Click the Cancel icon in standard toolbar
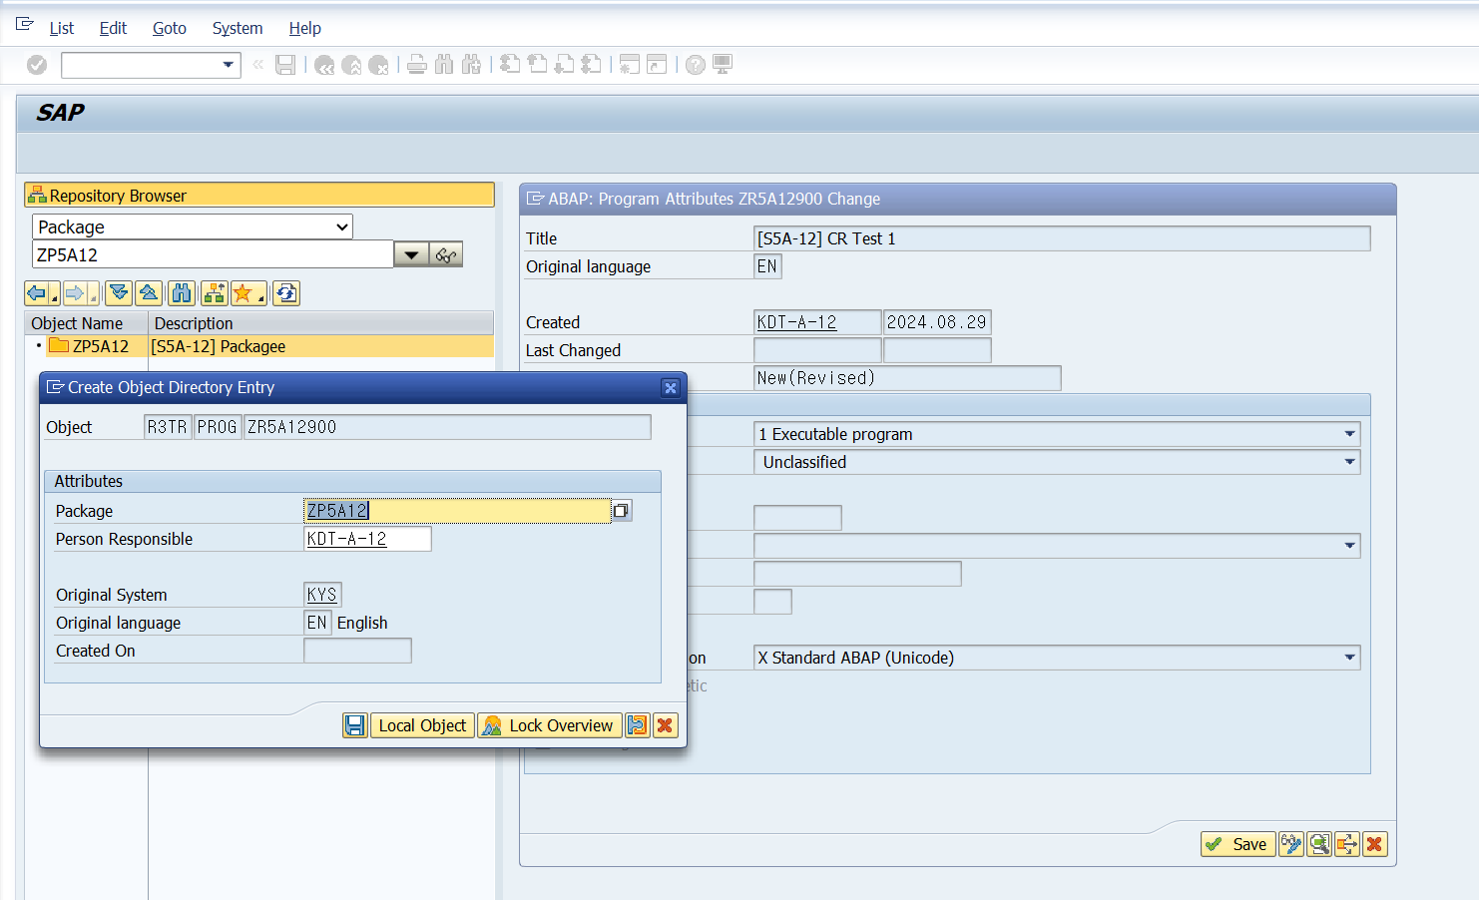 pyautogui.click(x=378, y=65)
